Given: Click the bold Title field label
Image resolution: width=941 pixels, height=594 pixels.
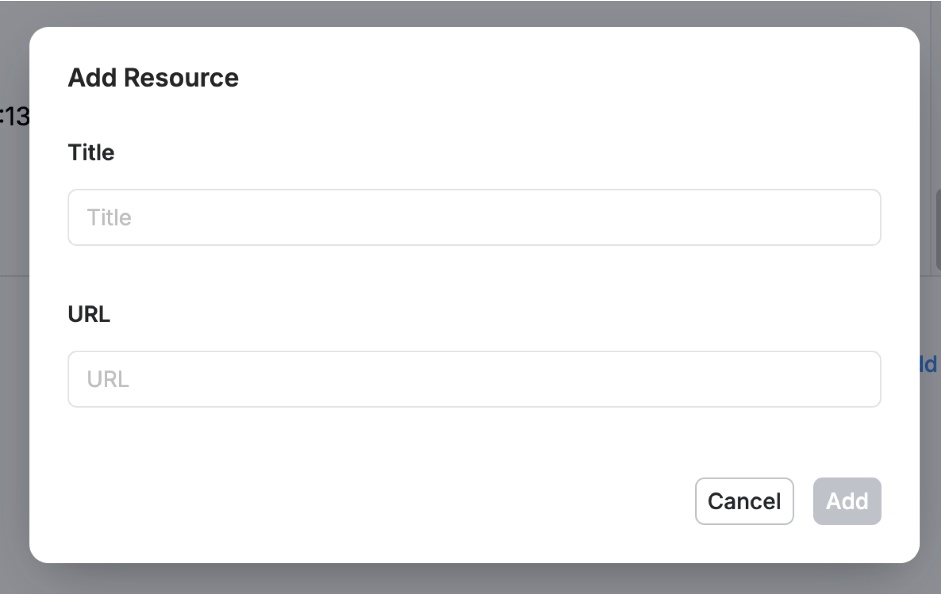Looking at the screenshot, I should [x=91, y=152].
